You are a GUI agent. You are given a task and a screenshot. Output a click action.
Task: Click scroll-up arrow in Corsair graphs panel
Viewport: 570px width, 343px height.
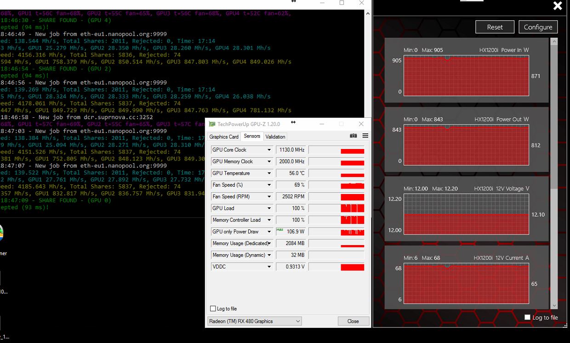point(554,41)
